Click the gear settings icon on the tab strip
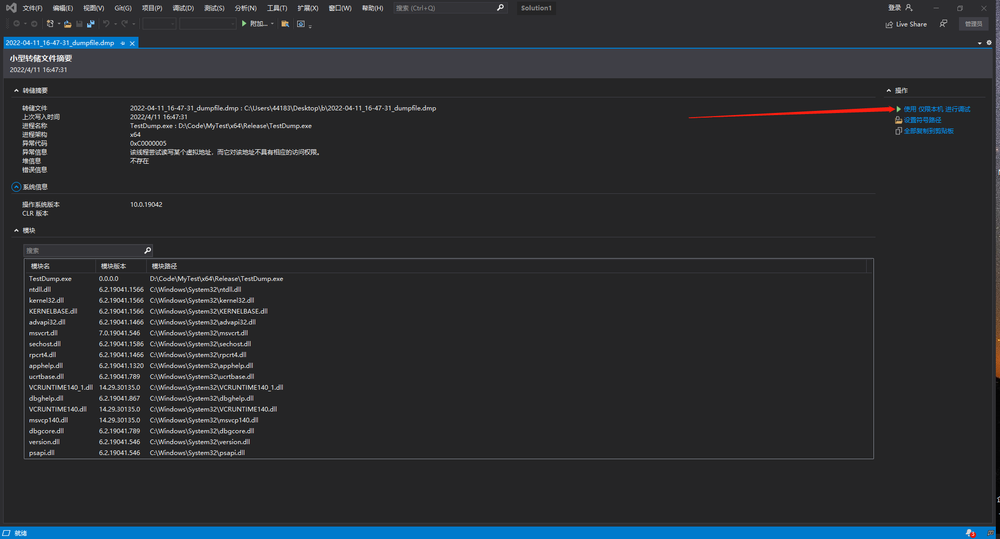This screenshot has height=539, width=1000. tap(989, 43)
